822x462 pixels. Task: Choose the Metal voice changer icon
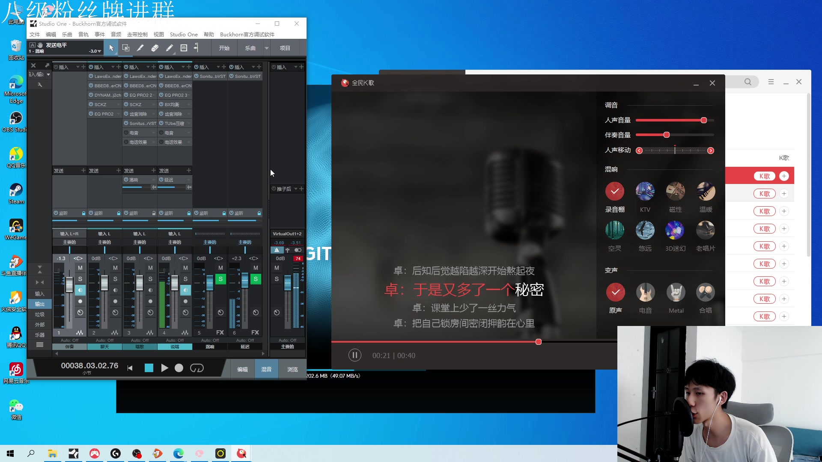[676, 292]
